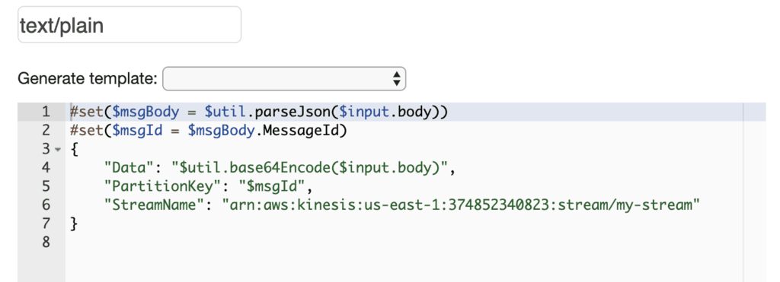Click the closing brace on line 7

point(74,224)
